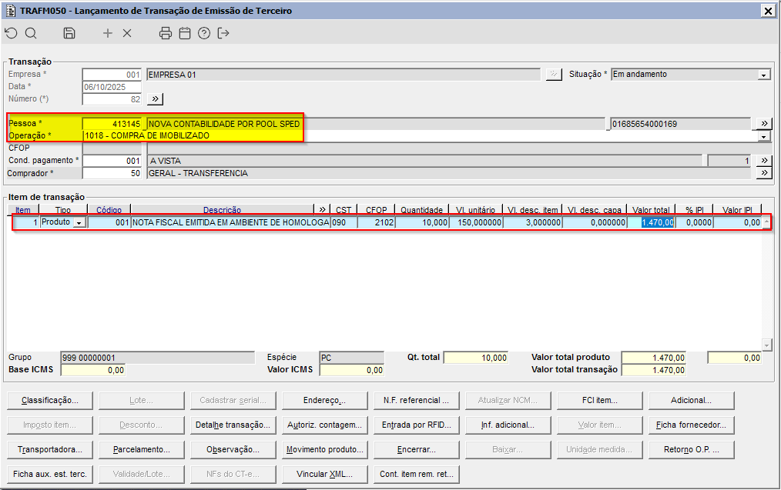Click the Qt. total field 10,000
Image resolution: width=781 pixels, height=490 pixels.
click(476, 358)
